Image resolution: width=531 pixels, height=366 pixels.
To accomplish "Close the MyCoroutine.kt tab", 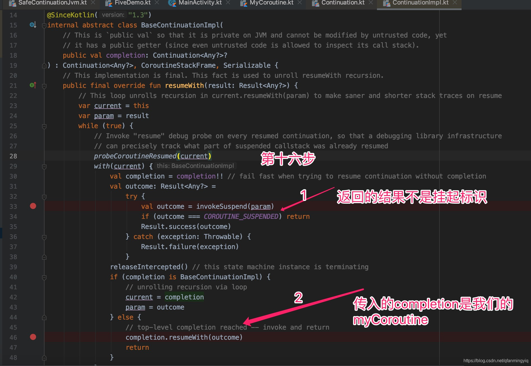I will point(300,3).
